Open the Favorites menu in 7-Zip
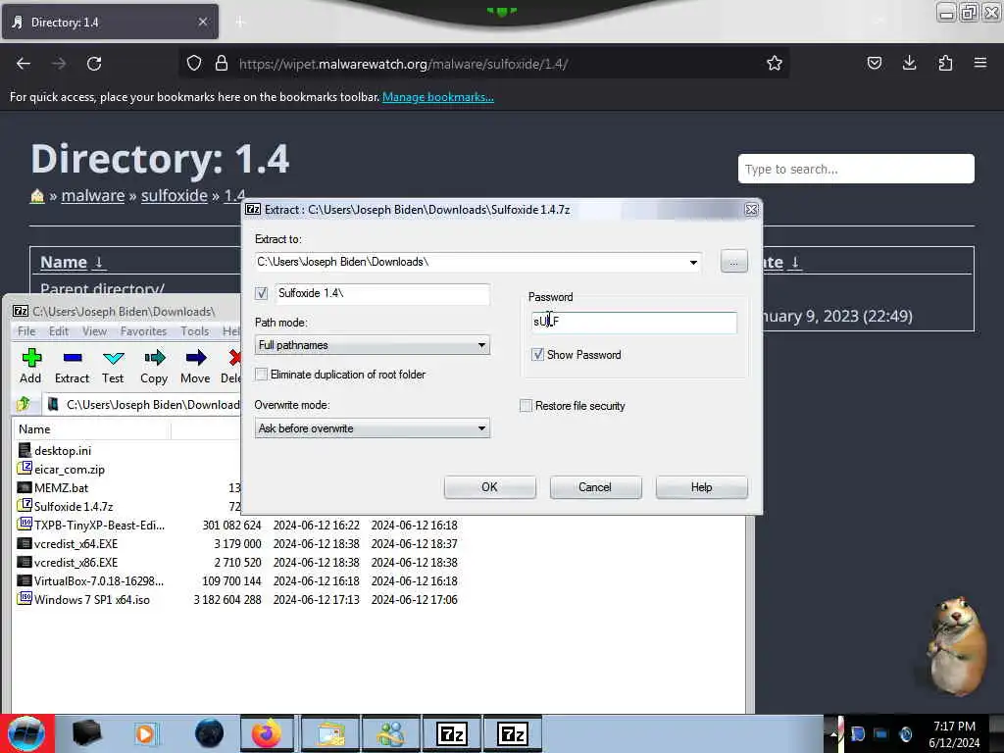 tap(143, 331)
